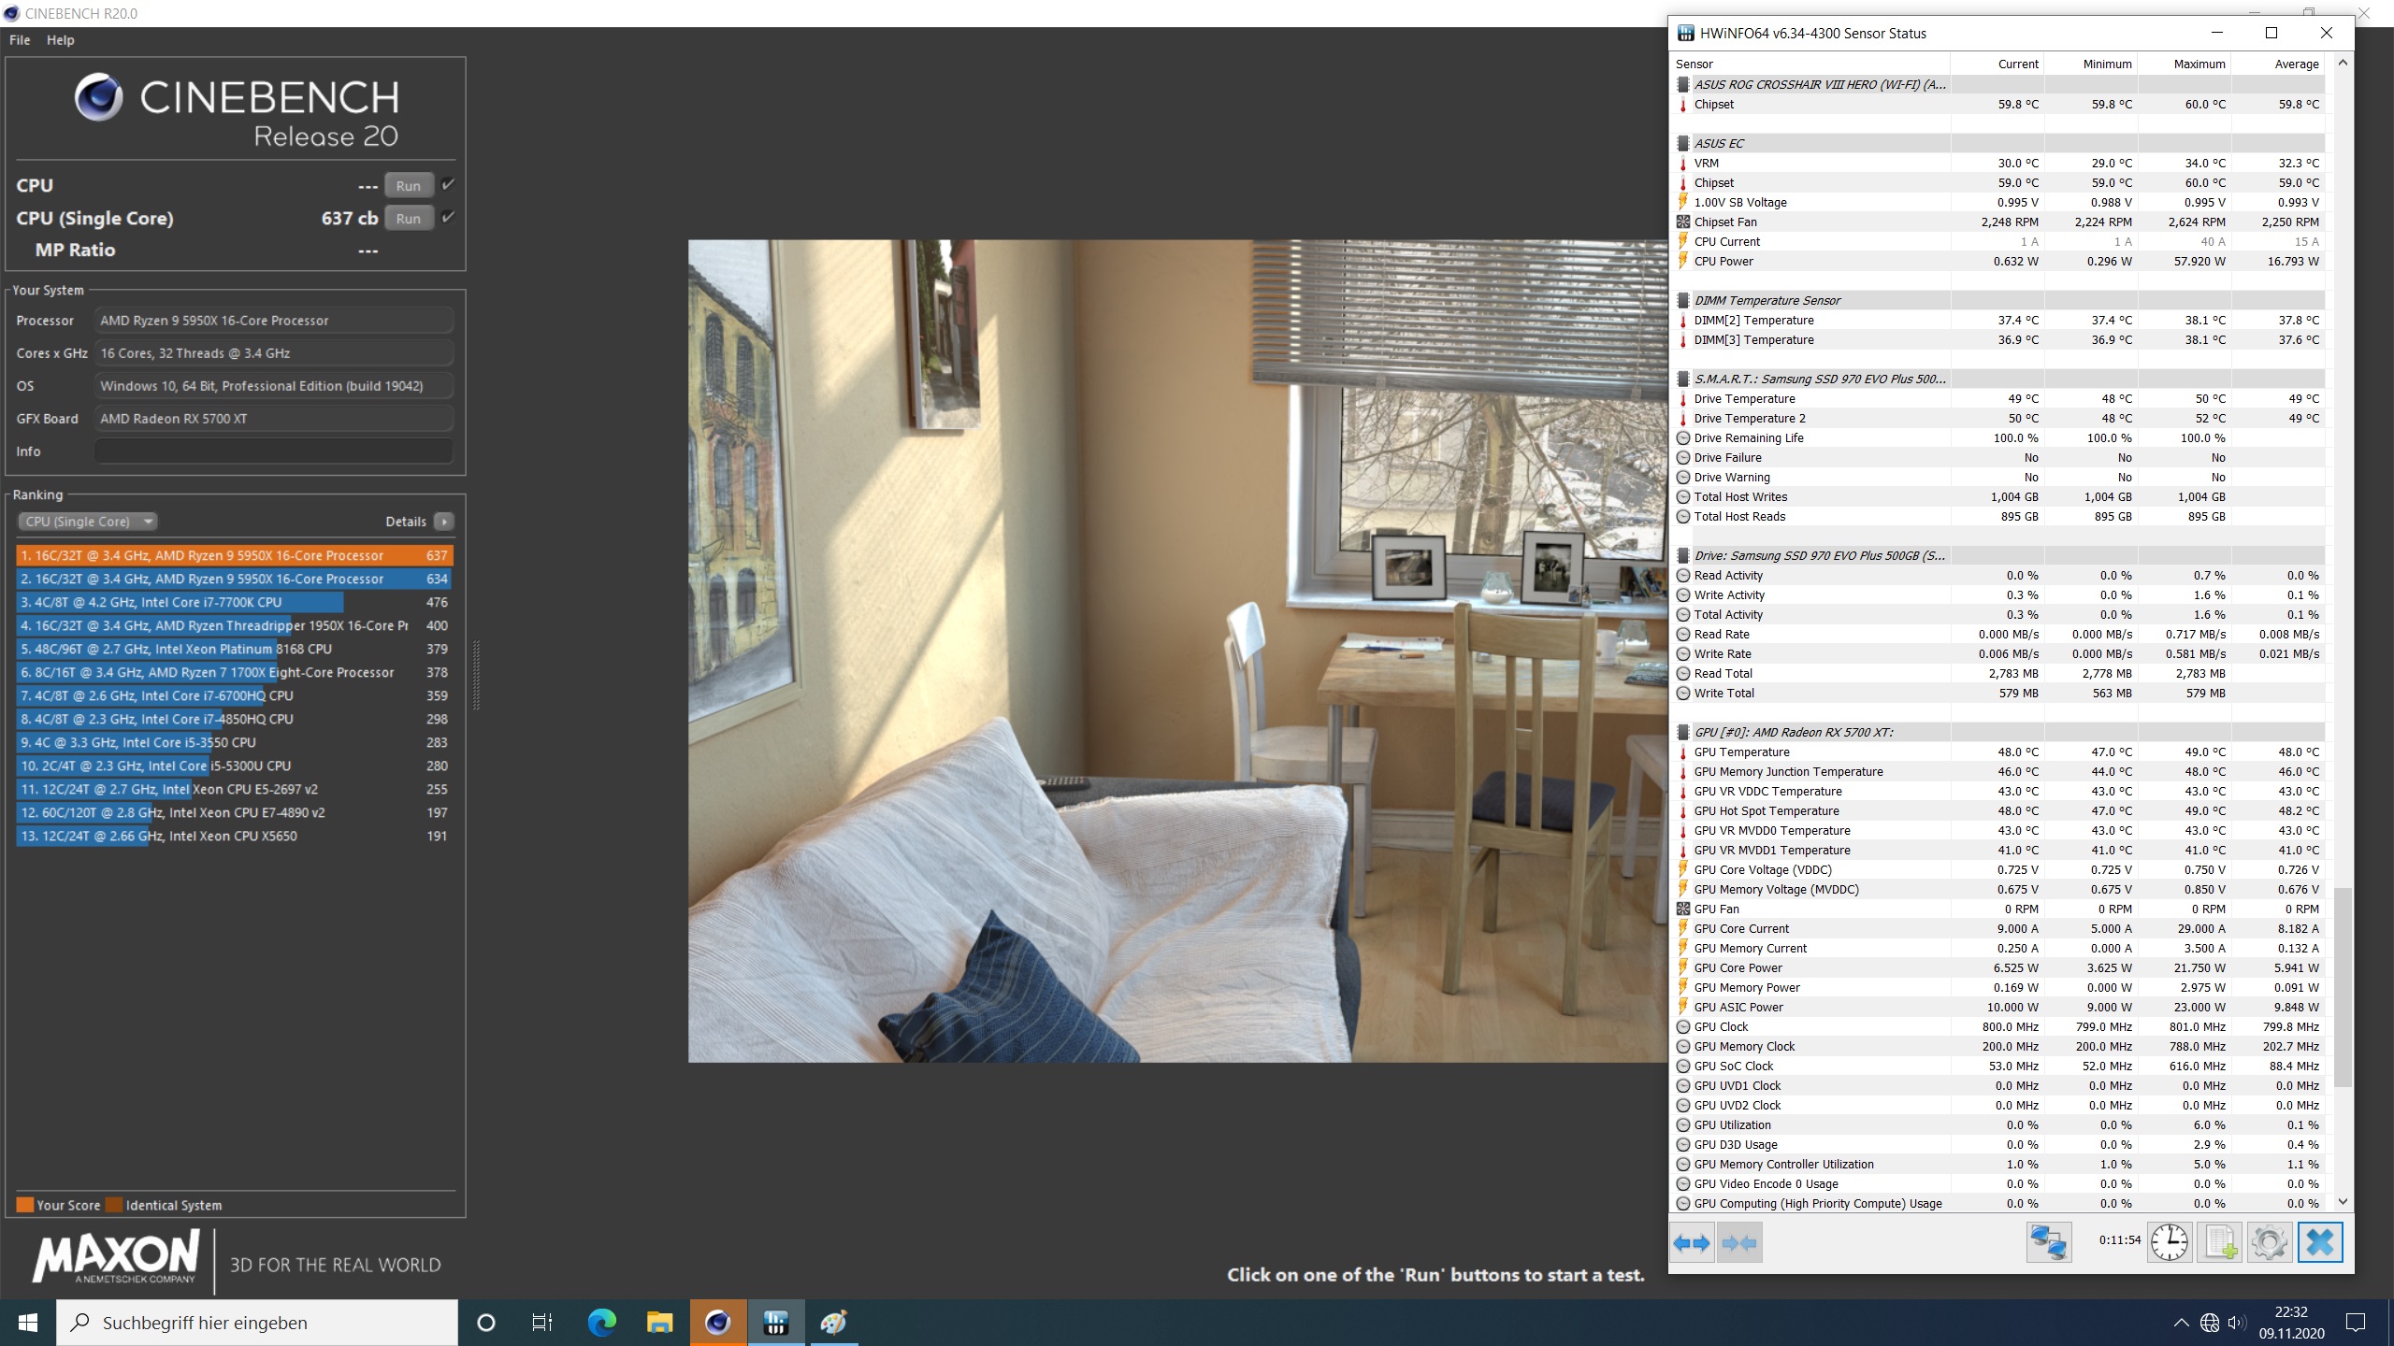This screenshot has height=1346, width=2394.
Task: Click HWiNFO icon in the taskbar
Action: (x=775, y=1323)
